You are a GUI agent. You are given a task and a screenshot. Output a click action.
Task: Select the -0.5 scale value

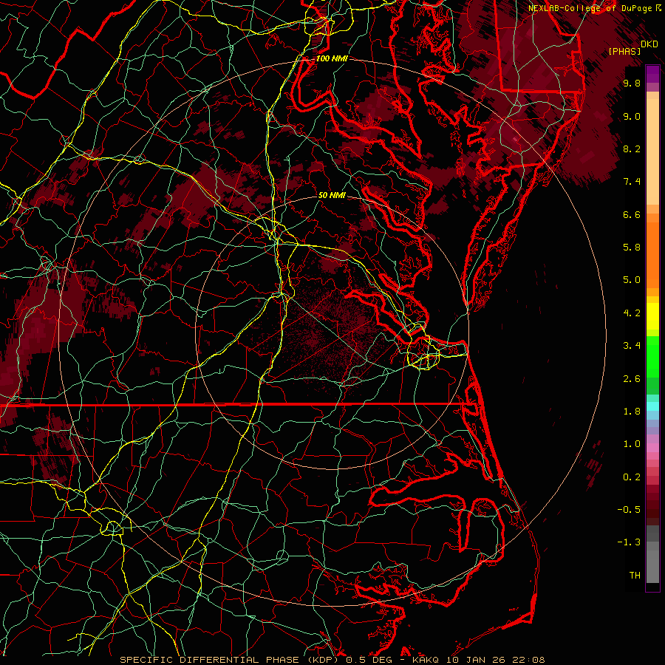[x=629, y=510]
